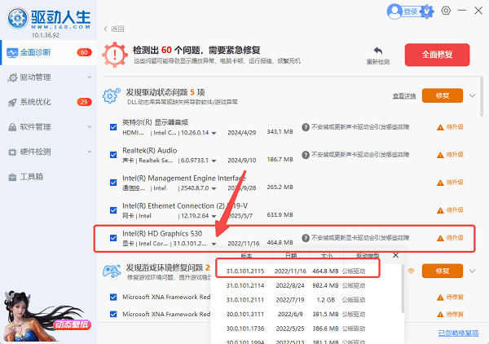Click warning icon for 英特尔 显示器音频
The height and width of the screenshot is (344, 489).
coord(440,127)
